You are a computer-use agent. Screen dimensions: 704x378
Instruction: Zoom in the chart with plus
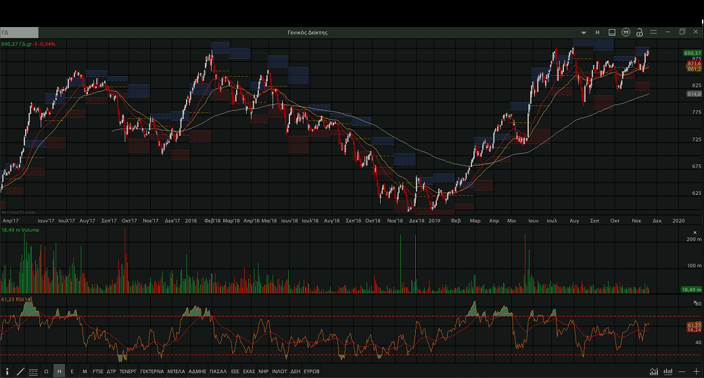point(697,371)
